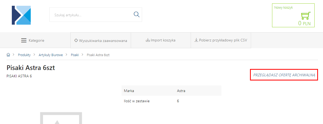Viewport: 323px width, 124px height.
Task: Open Wyszukiwarka zaawansowana tab
Action: coord(101,41)
